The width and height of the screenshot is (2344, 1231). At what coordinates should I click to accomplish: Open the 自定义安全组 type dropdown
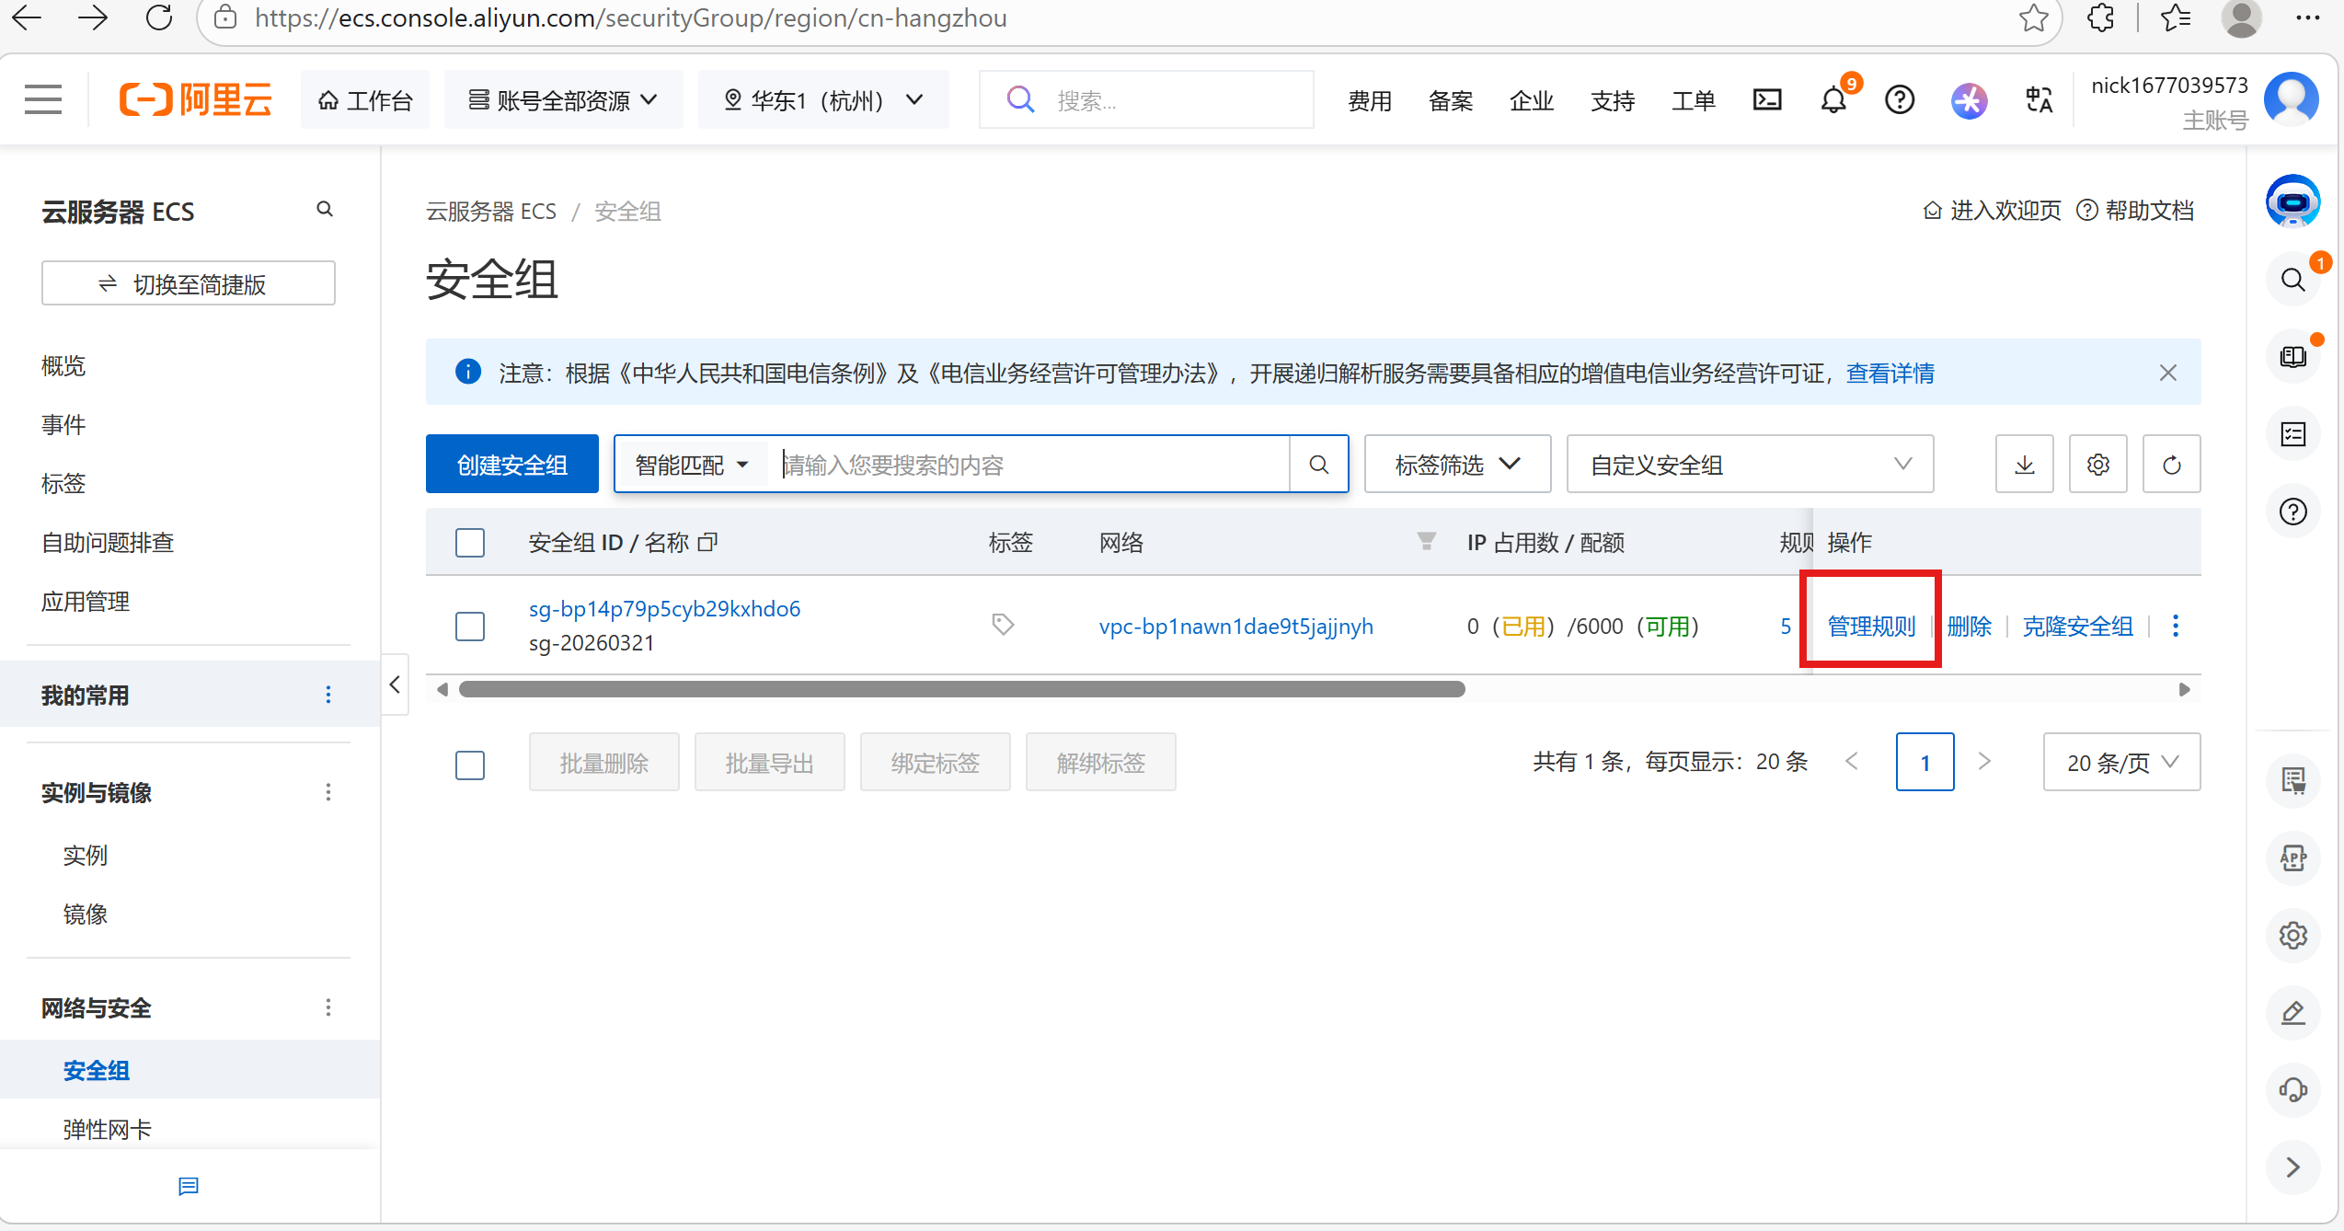pyautogui.click(x=1749, y=465)
